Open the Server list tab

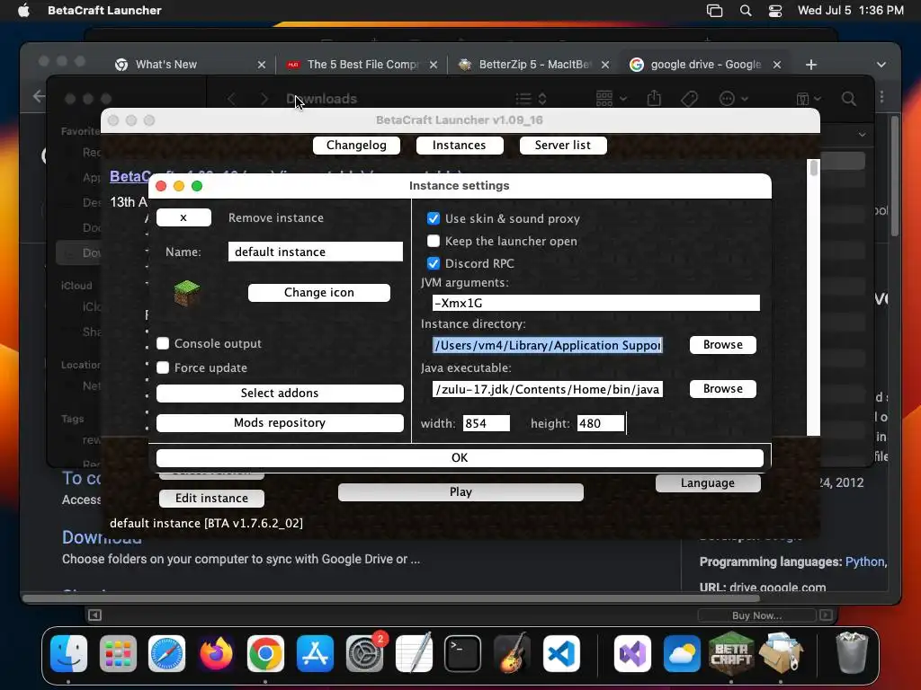click(563, 145)
